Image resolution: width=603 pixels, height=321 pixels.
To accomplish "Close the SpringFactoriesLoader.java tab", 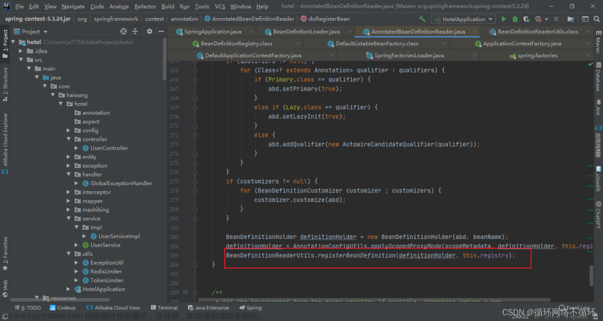I will [475, 56].
